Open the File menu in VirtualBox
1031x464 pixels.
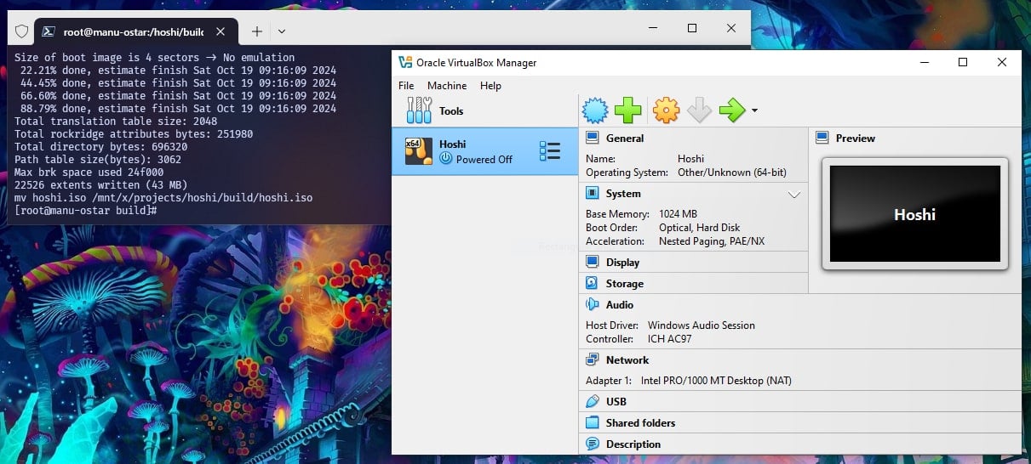pyautogui.click(x=406, y=86)
